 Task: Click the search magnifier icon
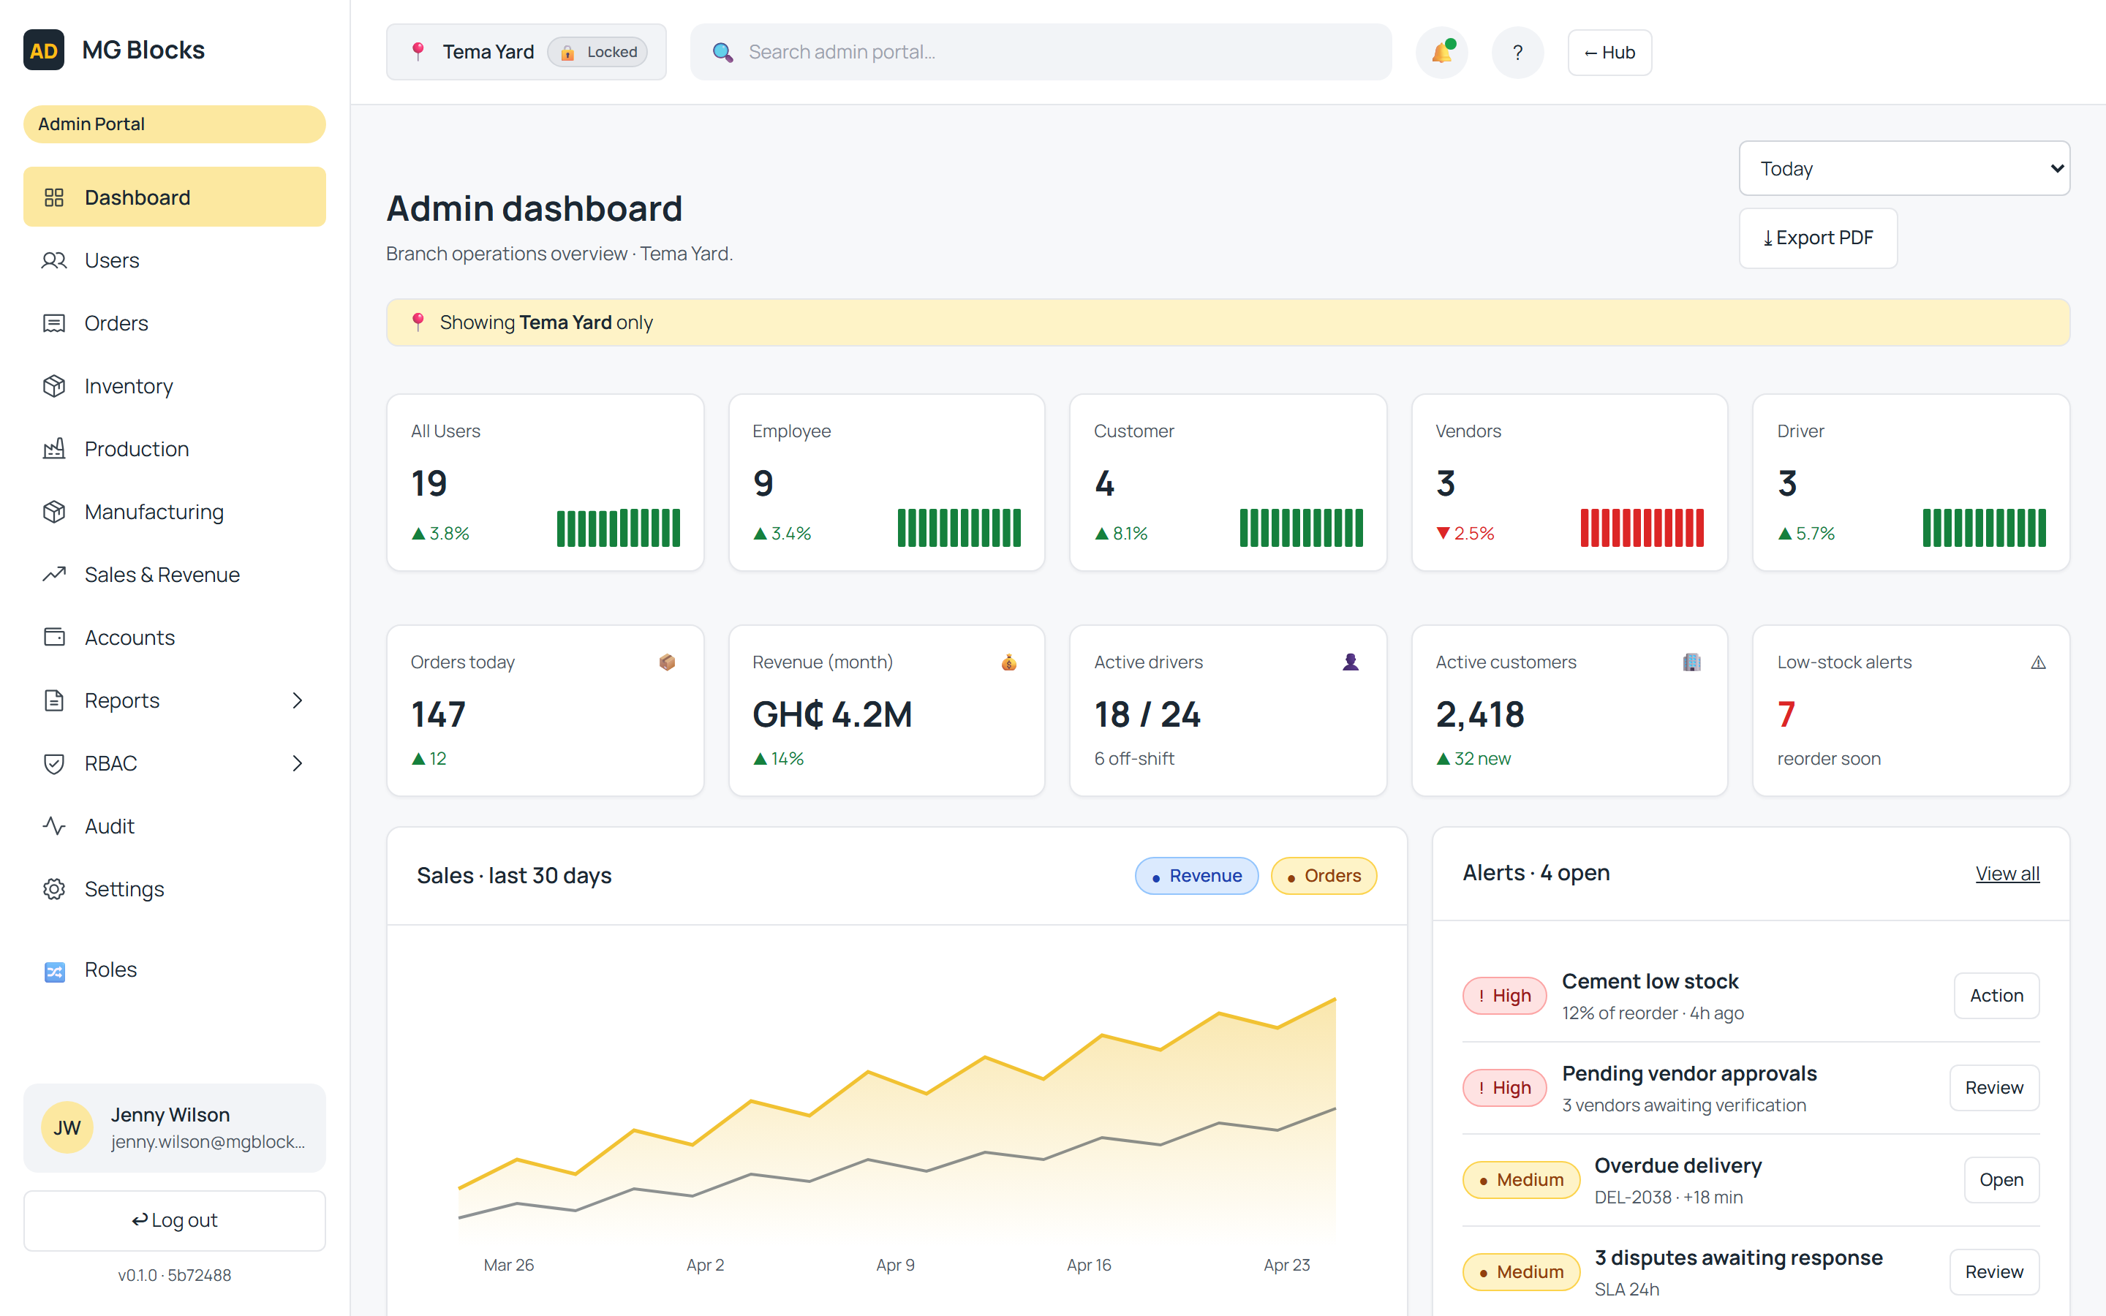(x=722, y=52)
